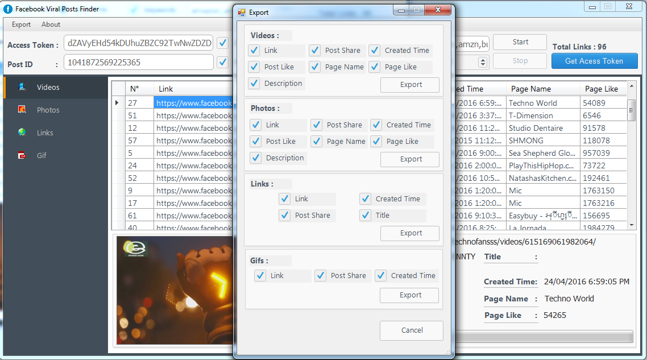647x360 pixels.
Task: Click the Export dialog title icon
Action: point(242,13)
